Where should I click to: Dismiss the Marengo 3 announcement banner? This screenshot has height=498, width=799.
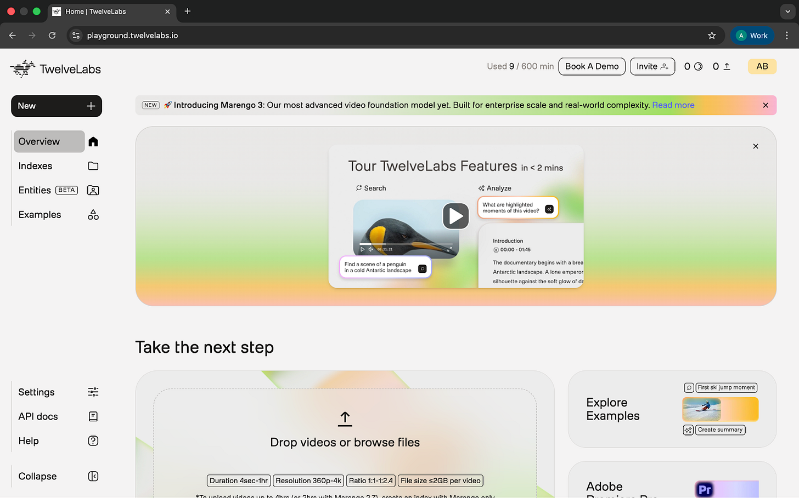766,105
